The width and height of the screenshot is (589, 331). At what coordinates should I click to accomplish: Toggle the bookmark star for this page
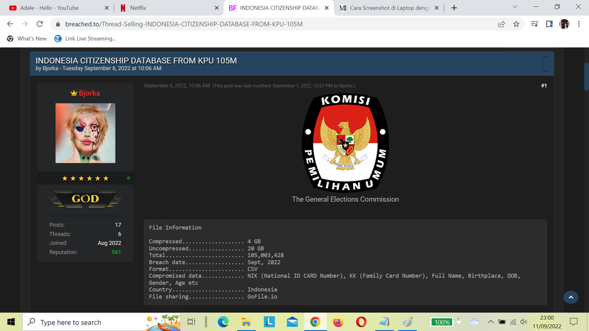516,24
